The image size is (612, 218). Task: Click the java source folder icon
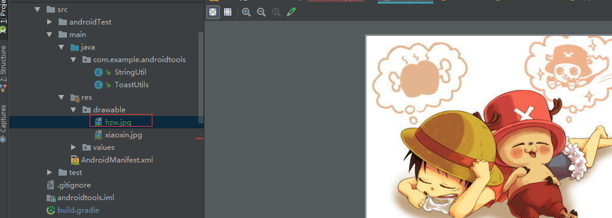[x=75, y=47]
